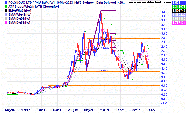Image resolution: width=186 pixels, height=113 pixels.
Task: Click the thick orange support line near 1.25
Action: [117, 72]
